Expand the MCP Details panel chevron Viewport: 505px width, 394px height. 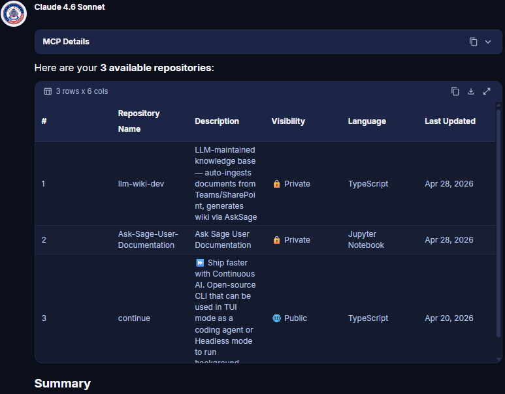pos(488,42)
